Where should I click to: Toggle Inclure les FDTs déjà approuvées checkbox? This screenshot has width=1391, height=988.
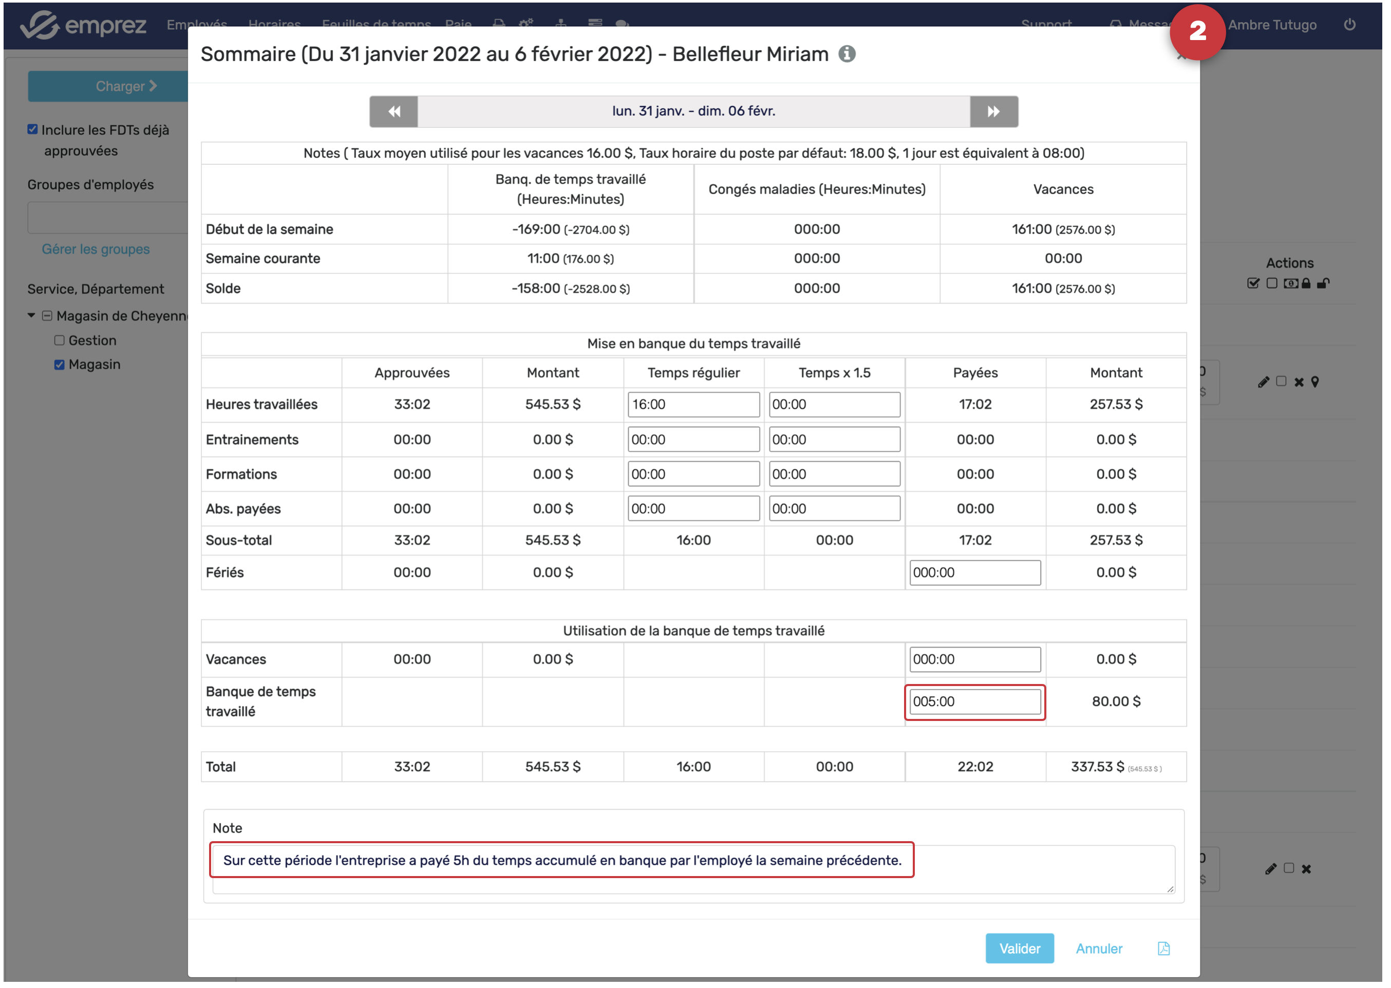[x=32, y=129]
